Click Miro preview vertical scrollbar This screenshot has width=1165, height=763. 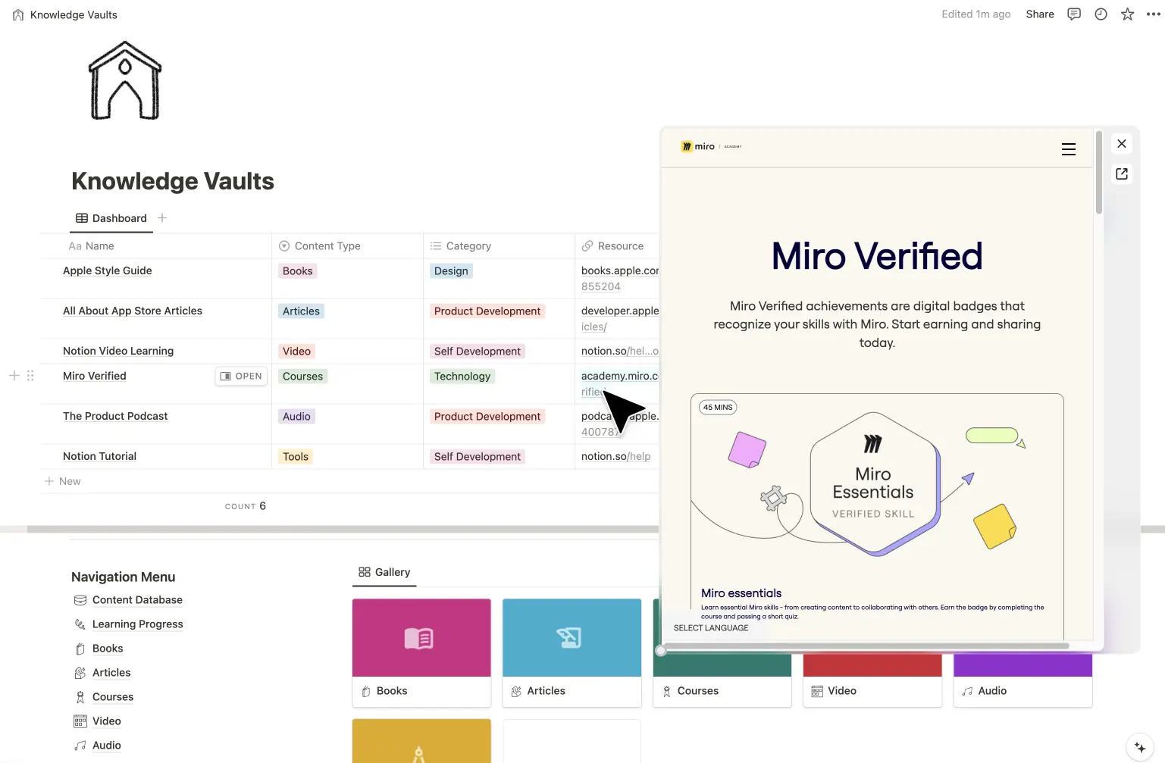tap(1098, 173)
